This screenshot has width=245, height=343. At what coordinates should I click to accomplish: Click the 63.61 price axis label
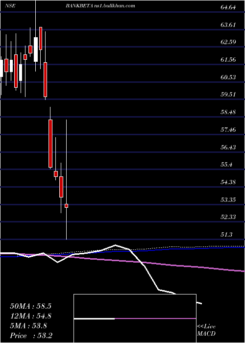[x=228, y=24]
